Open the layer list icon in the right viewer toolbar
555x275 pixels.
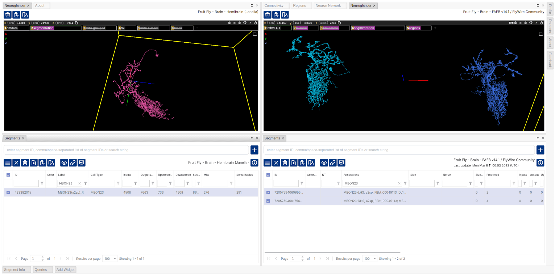(521, 22)
